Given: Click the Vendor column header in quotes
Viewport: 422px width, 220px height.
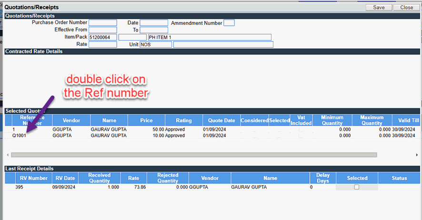Looking at the screenshot, I should click(x=71, y=120).
